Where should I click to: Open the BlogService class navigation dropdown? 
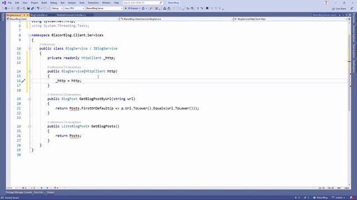177,19
